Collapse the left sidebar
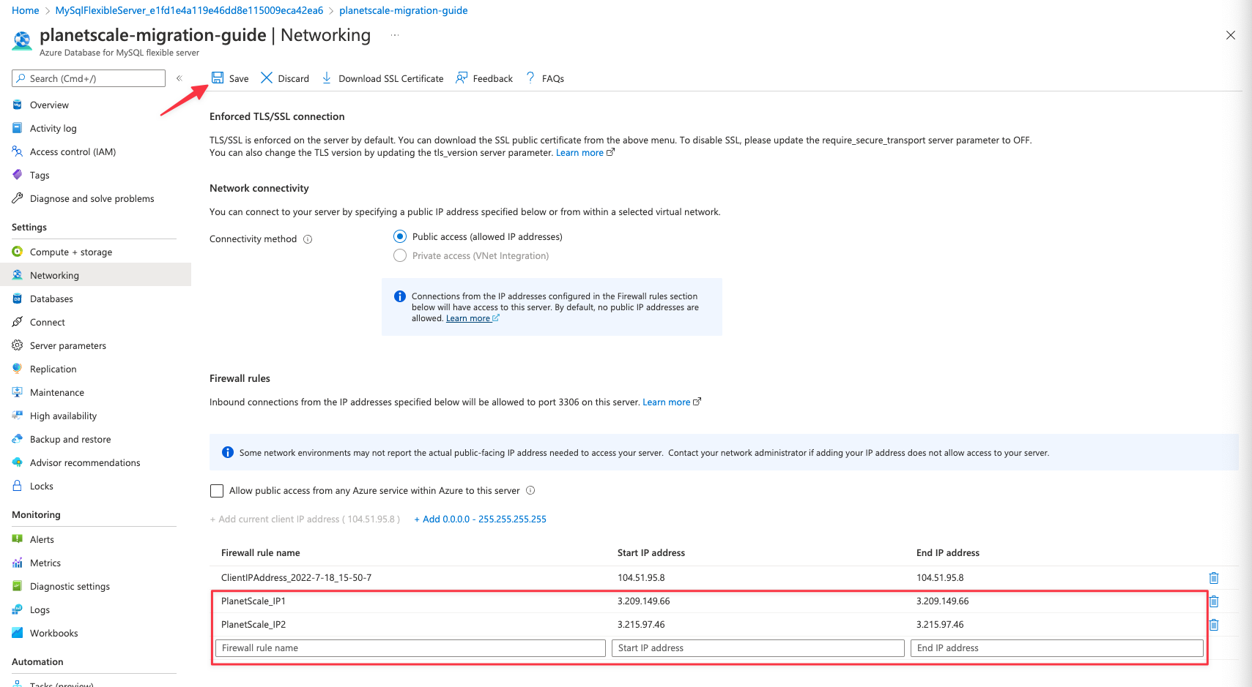 pos(179,78)
